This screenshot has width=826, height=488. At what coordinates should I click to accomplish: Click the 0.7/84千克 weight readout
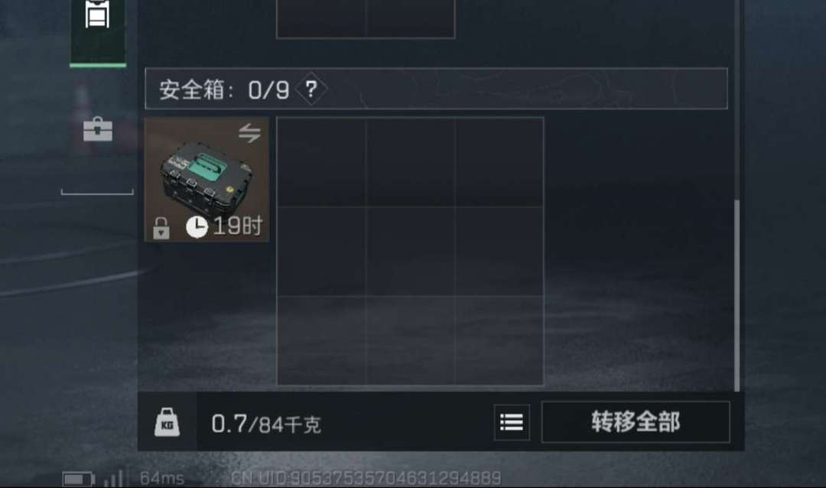pyautogui.click(x=266, y=424)
